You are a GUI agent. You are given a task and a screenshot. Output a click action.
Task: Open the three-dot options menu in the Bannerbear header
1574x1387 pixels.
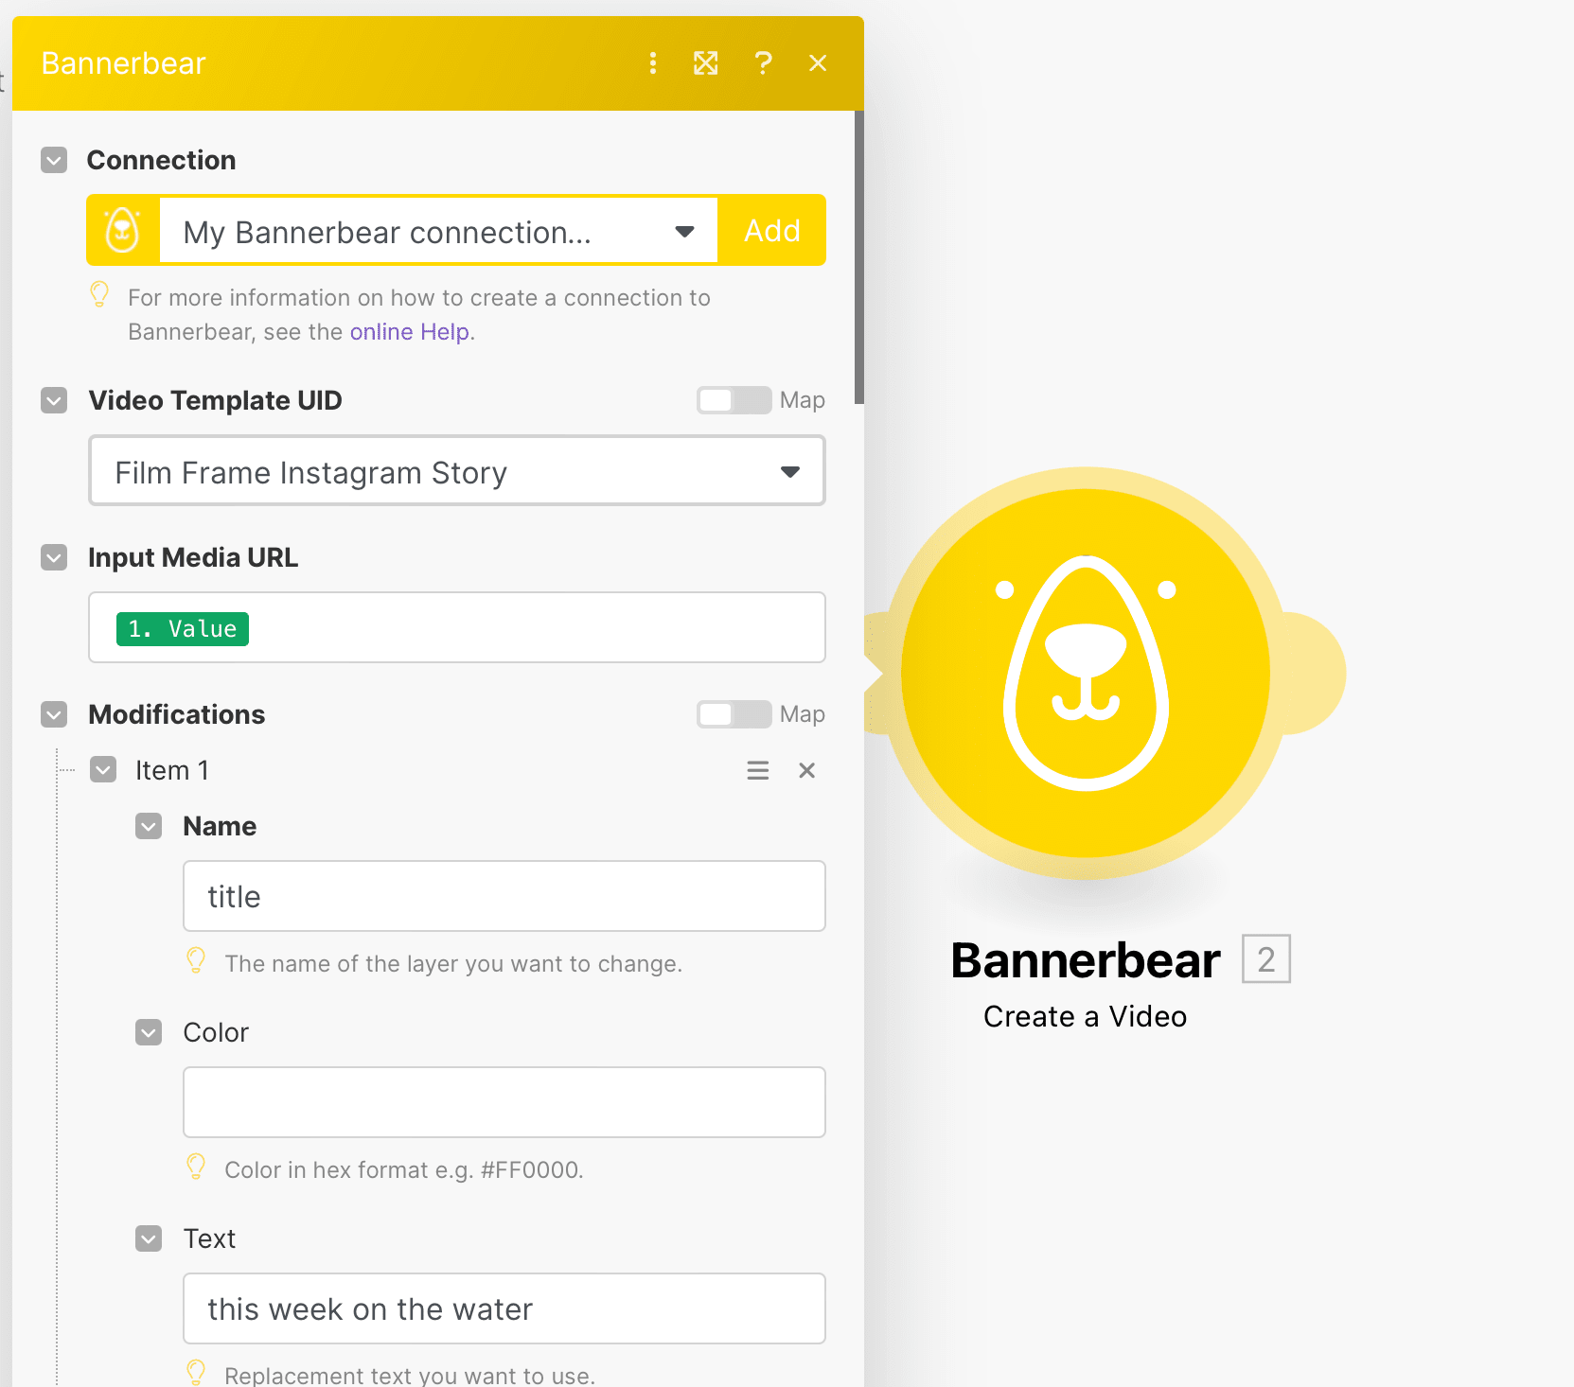click(x=652, y=63)
